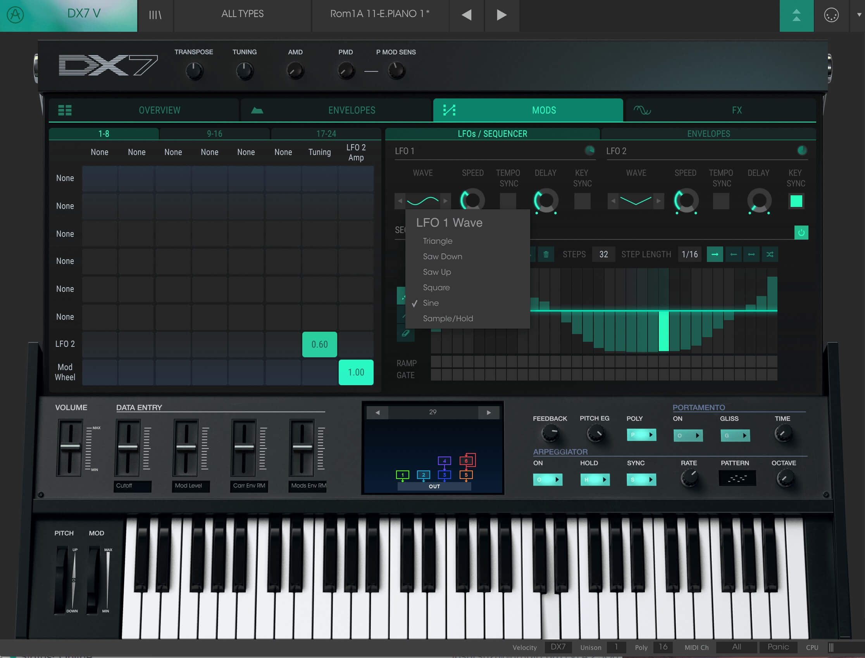Toggle the sequencer power button

coord(801,233)
